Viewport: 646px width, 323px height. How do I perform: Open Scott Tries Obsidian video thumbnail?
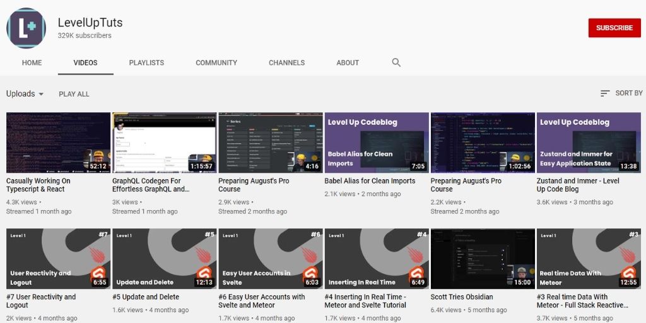point(483,259)
